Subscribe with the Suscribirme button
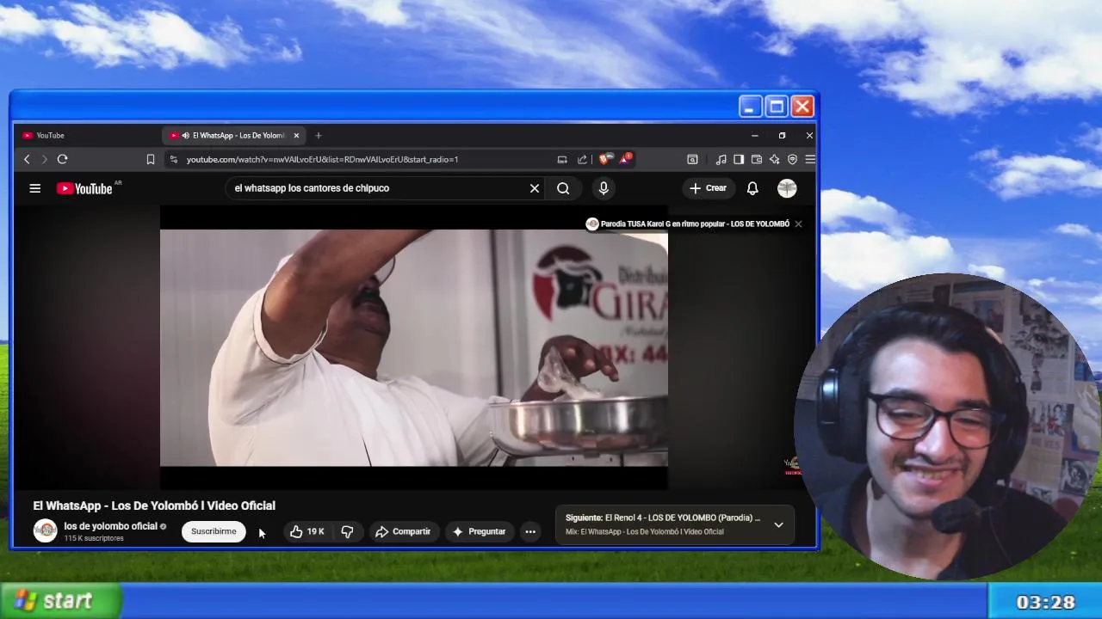Viewport: 1102px width, 619px height. [214, 531]
